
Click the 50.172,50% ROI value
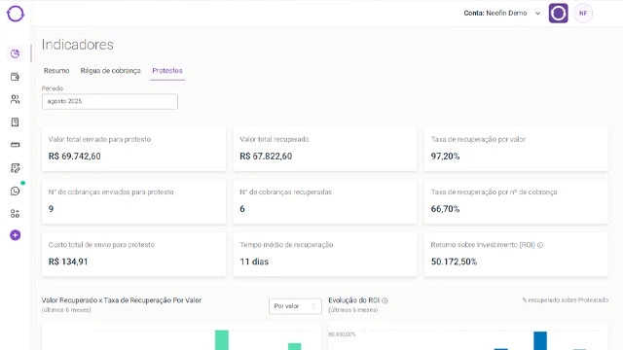click(454, 262)
